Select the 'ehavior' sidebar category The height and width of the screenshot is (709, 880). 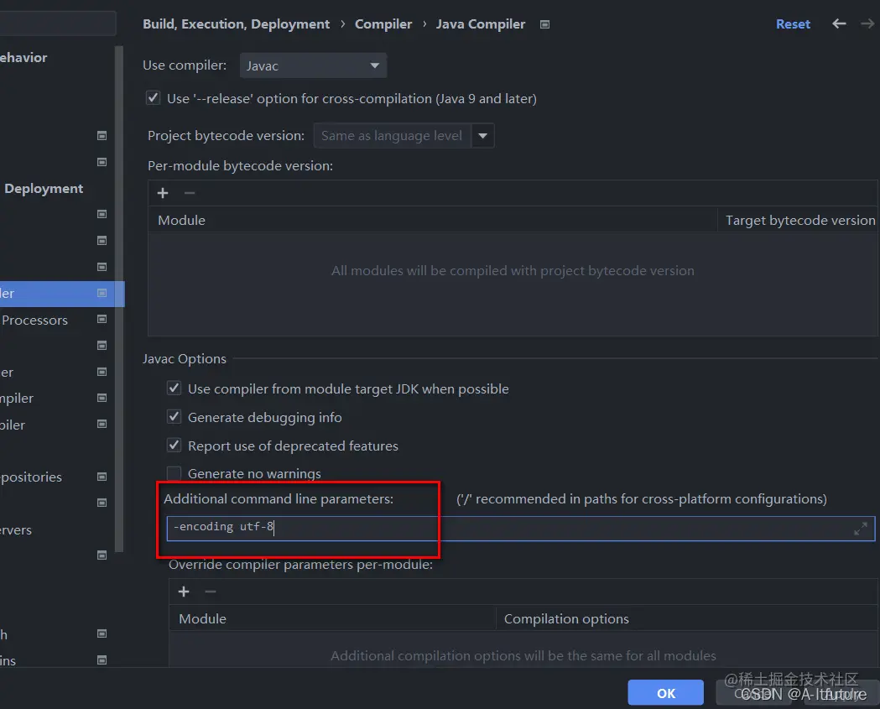click(x=23, y=57)
